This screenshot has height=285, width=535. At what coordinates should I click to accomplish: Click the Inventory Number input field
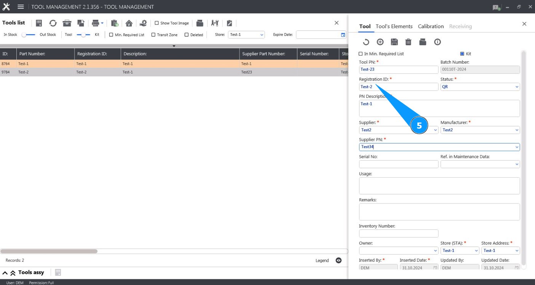click(399, 233)
